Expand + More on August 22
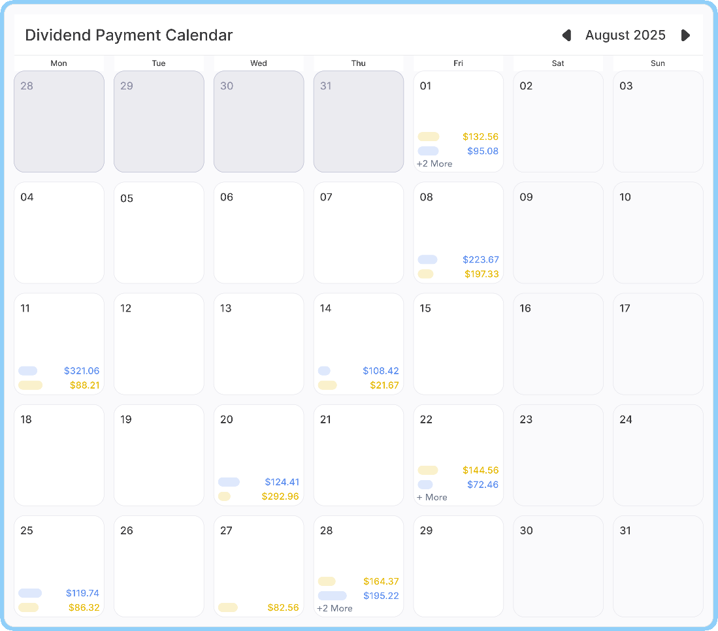Screen dimensions: 718x631 tap(432, 497)
